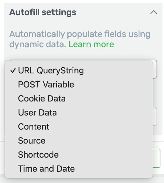Click the 'Automatically populate fields' description text

tap(80, 34)
